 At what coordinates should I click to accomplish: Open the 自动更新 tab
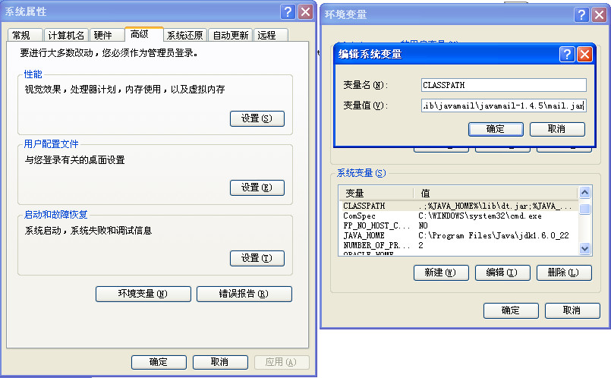pos(230,35)
